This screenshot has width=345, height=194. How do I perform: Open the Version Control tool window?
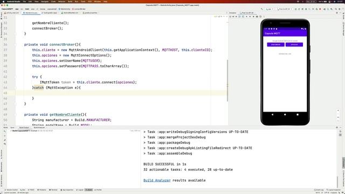[x=11, y=190]
